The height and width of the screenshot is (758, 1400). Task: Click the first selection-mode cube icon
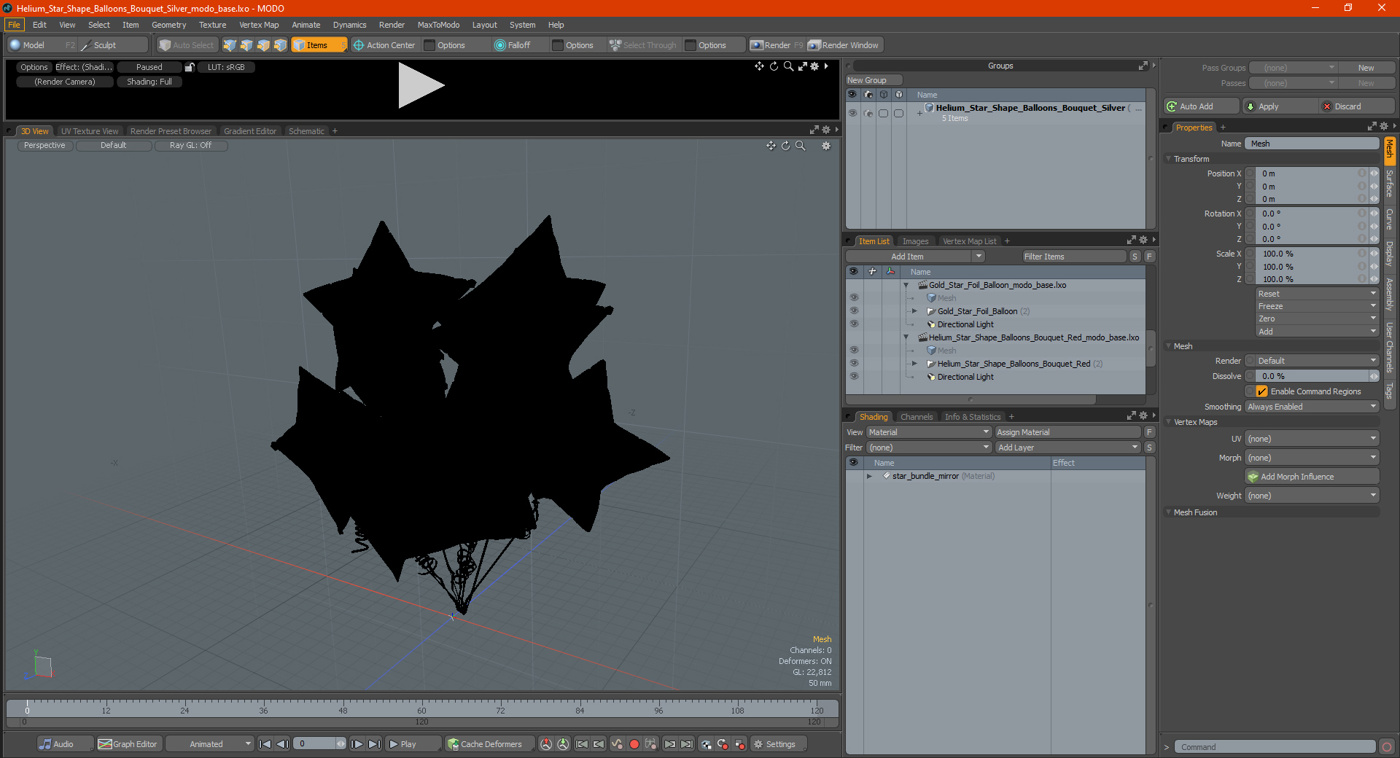coord(230,45)
